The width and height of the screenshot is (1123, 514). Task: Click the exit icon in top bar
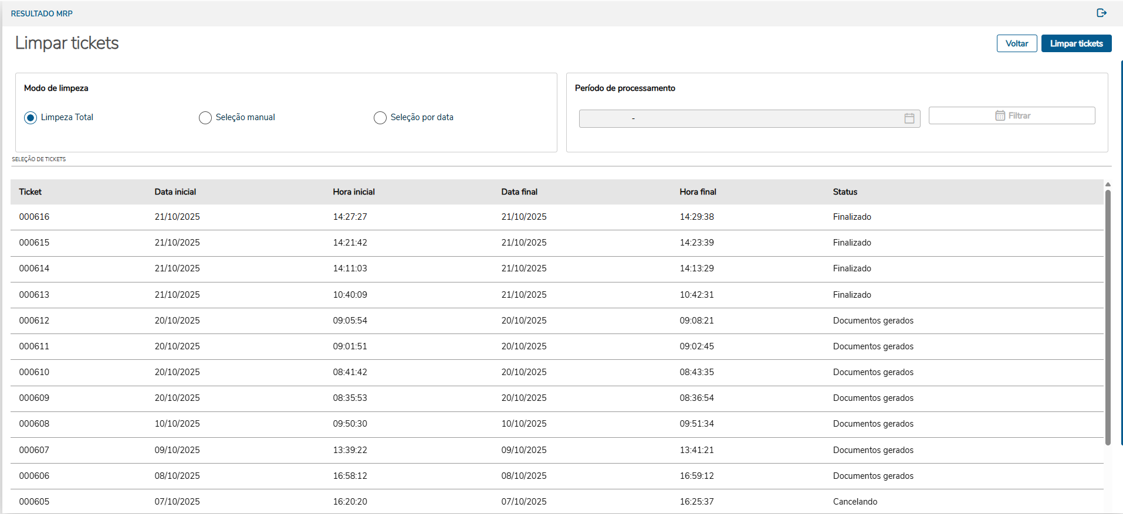(1101, 13)
